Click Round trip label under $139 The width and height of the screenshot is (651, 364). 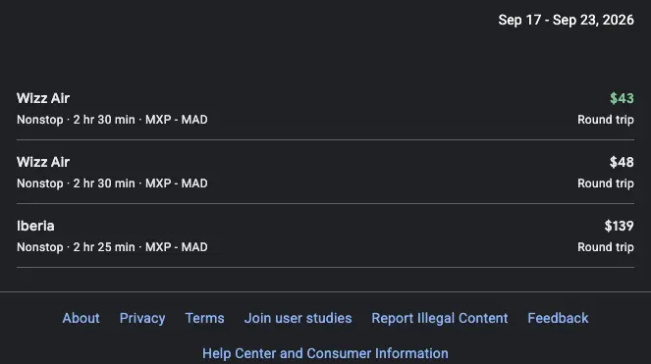pos(605,247)
